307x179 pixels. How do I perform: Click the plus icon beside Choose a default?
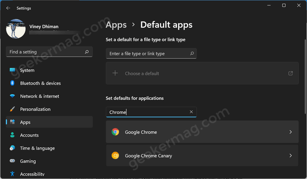(x=115, y=73)
